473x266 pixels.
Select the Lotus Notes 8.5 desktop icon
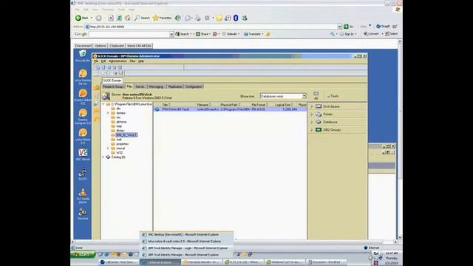pyautogui.click(x=83, y=136)
